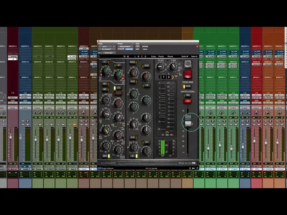Click Copy in the plugin toolbar

(x=154, y=57)
